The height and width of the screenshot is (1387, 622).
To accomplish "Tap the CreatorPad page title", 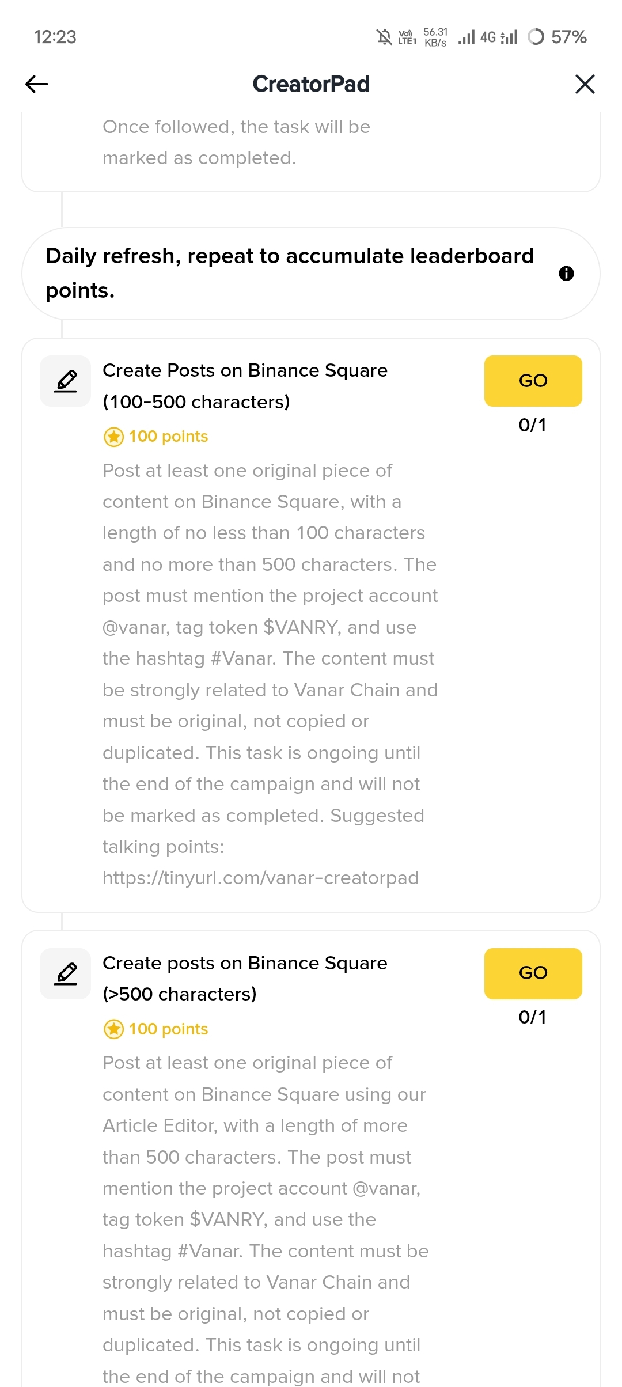I will [311, 84].
